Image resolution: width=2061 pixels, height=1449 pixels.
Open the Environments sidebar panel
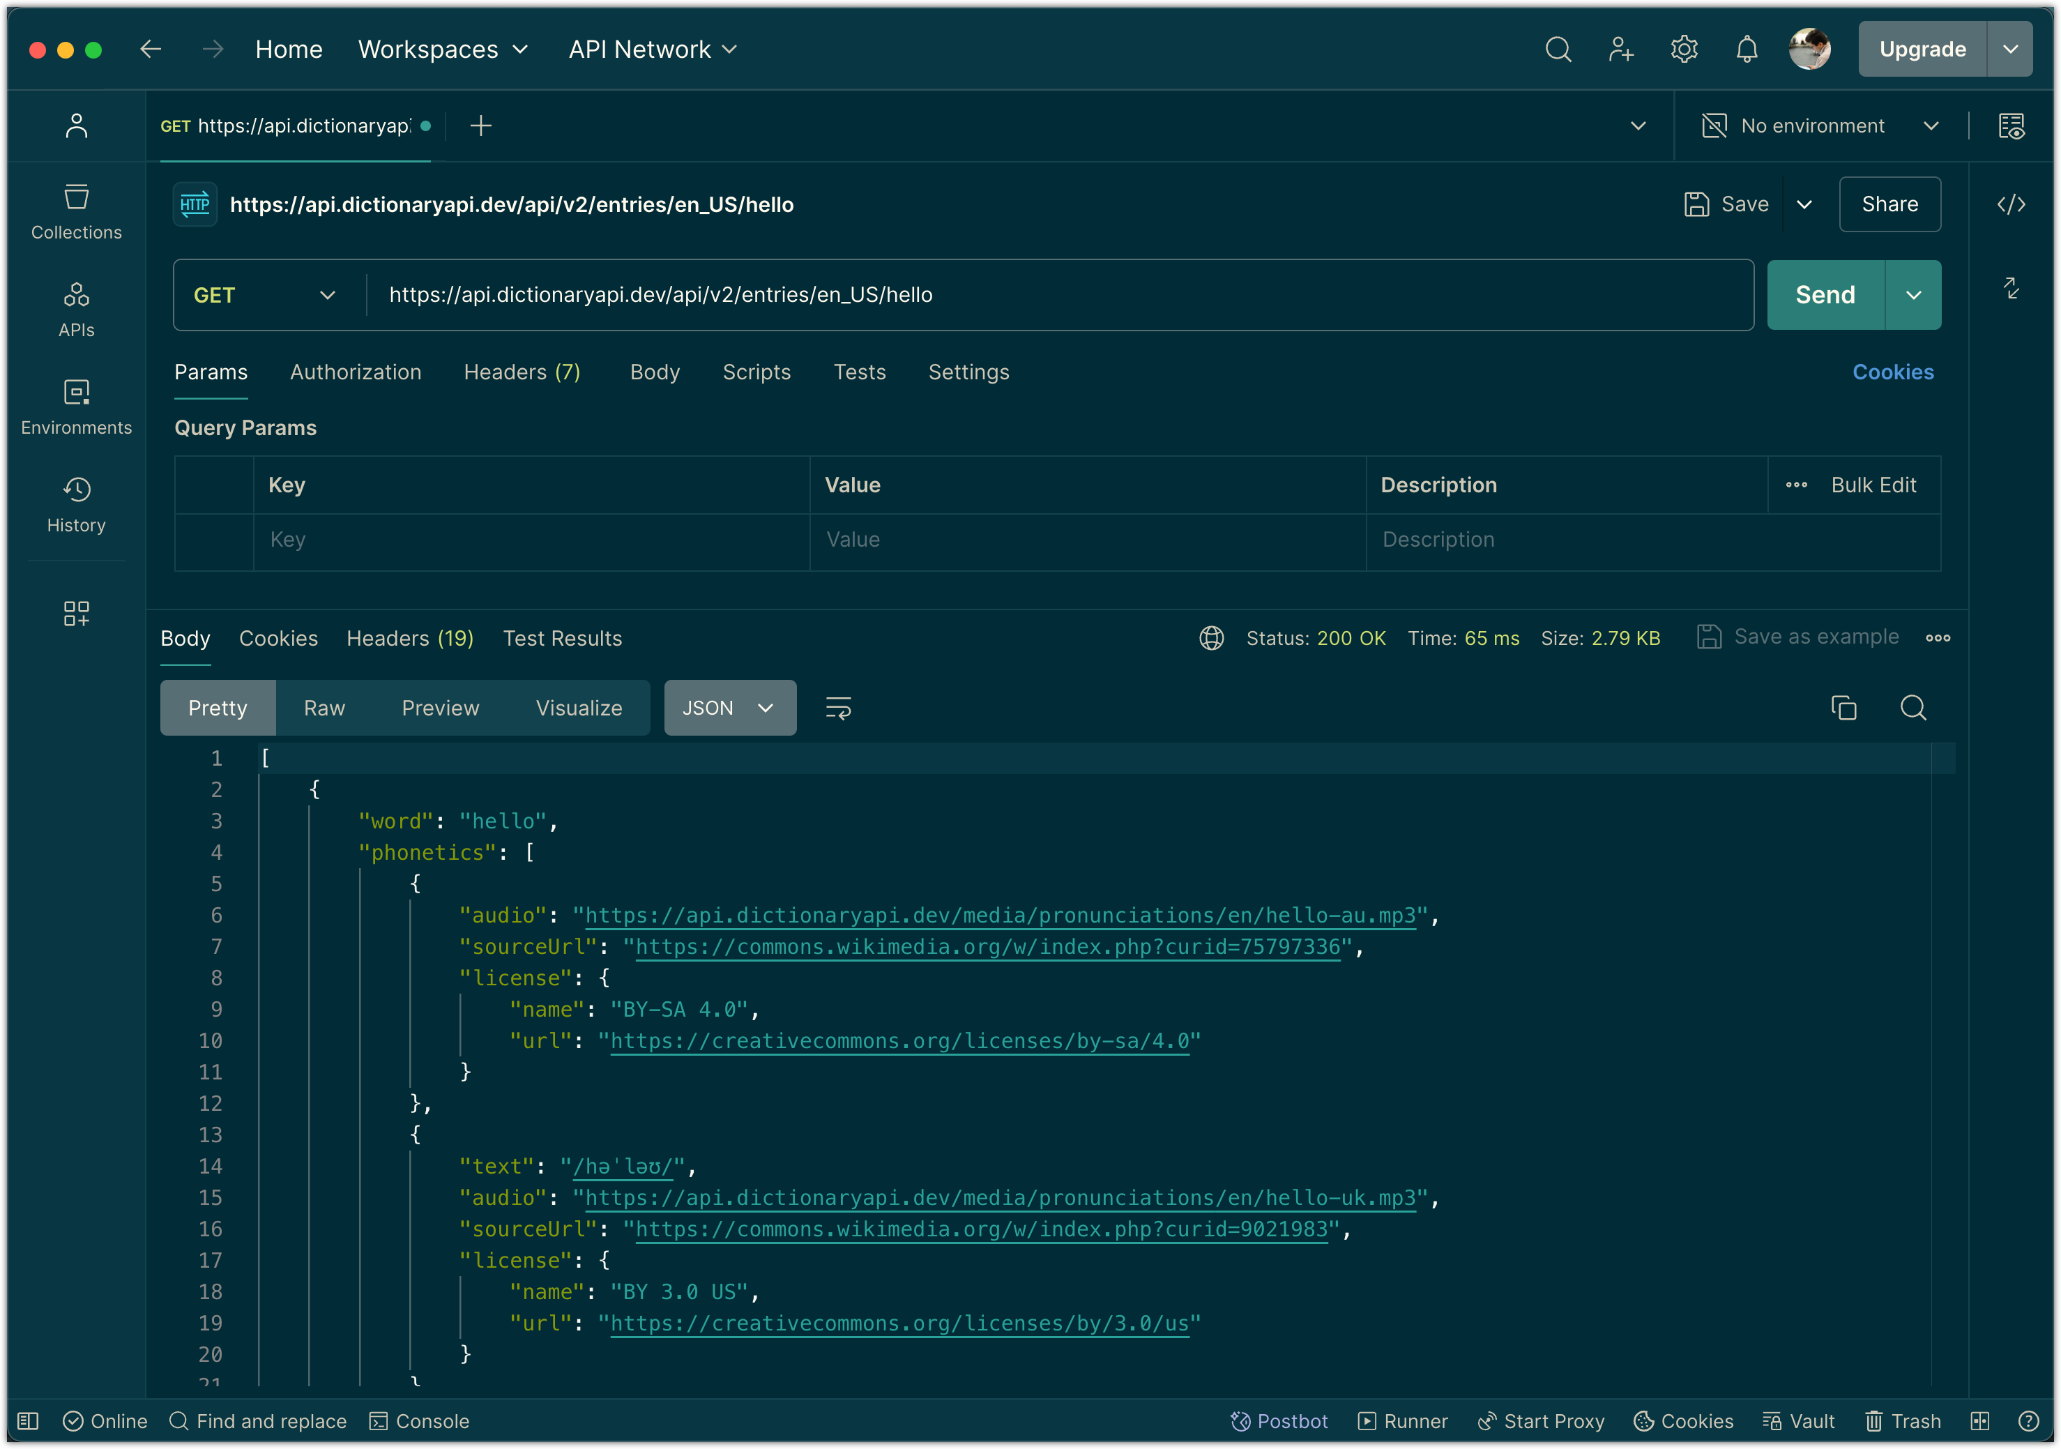76,408
